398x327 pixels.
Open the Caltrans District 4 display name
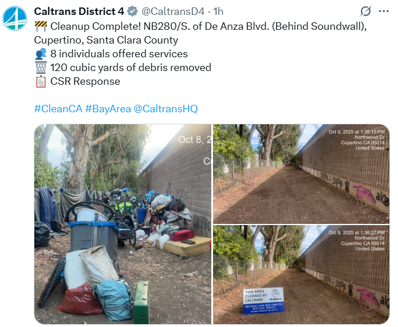pos(79,11)
